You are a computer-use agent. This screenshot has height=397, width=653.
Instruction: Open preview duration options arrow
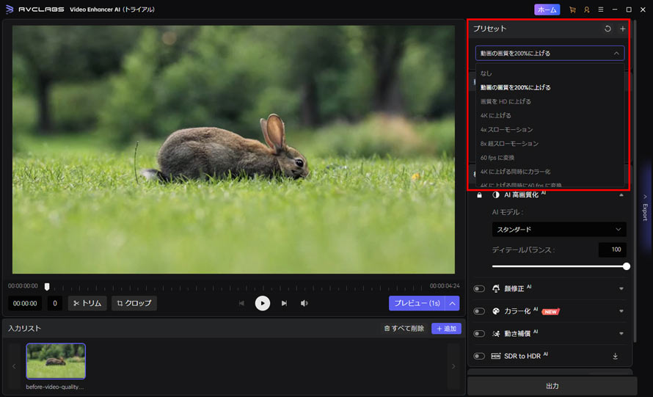tap(452, 303)
